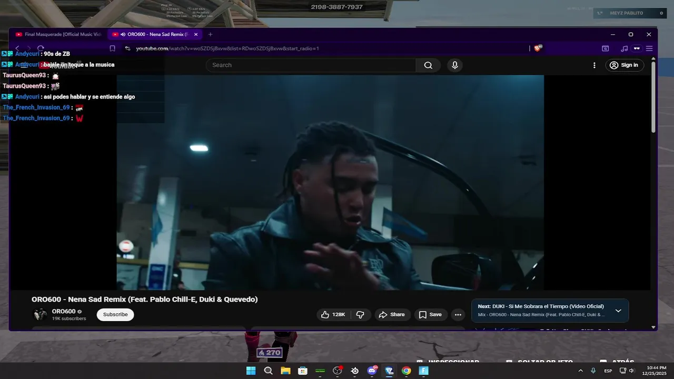Image resolution: width=674 pixels, height=379 pixels.
Task: Open Google Chrome from taskbar
Action: pos(407,371)
